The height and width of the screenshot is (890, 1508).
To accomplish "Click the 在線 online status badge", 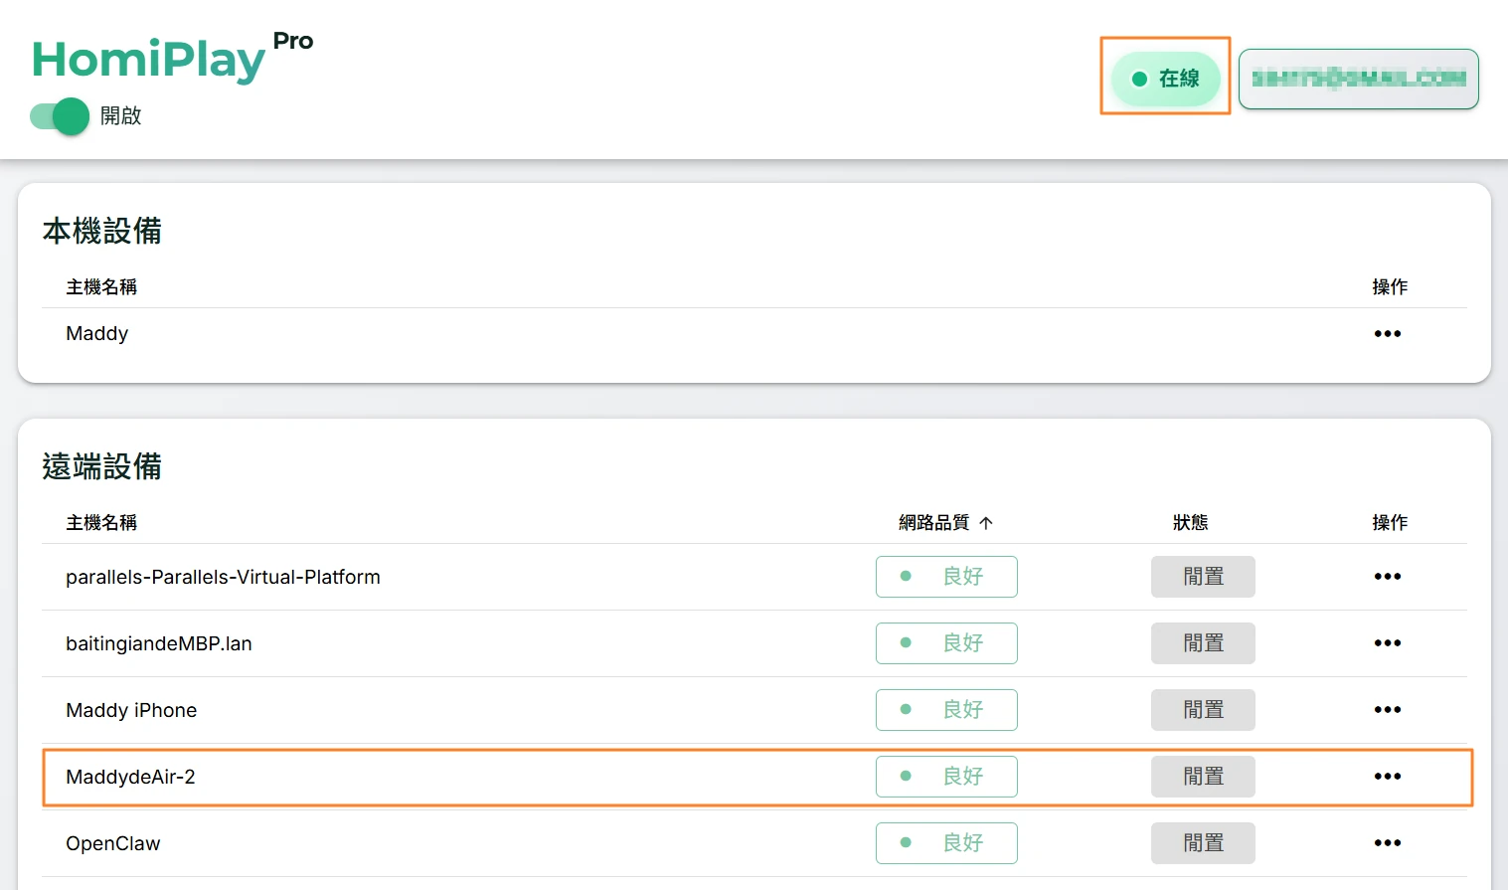I will (1165, 79).
